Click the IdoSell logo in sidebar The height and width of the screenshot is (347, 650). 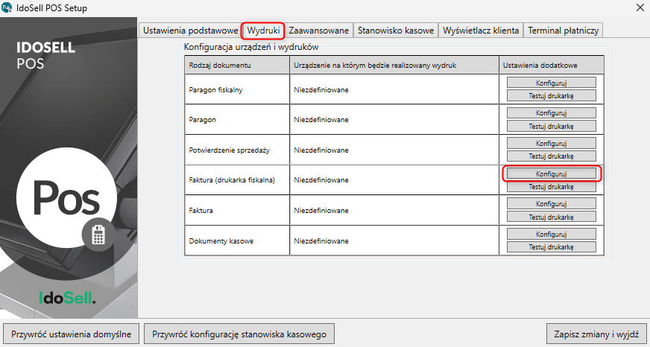point(67,297)
